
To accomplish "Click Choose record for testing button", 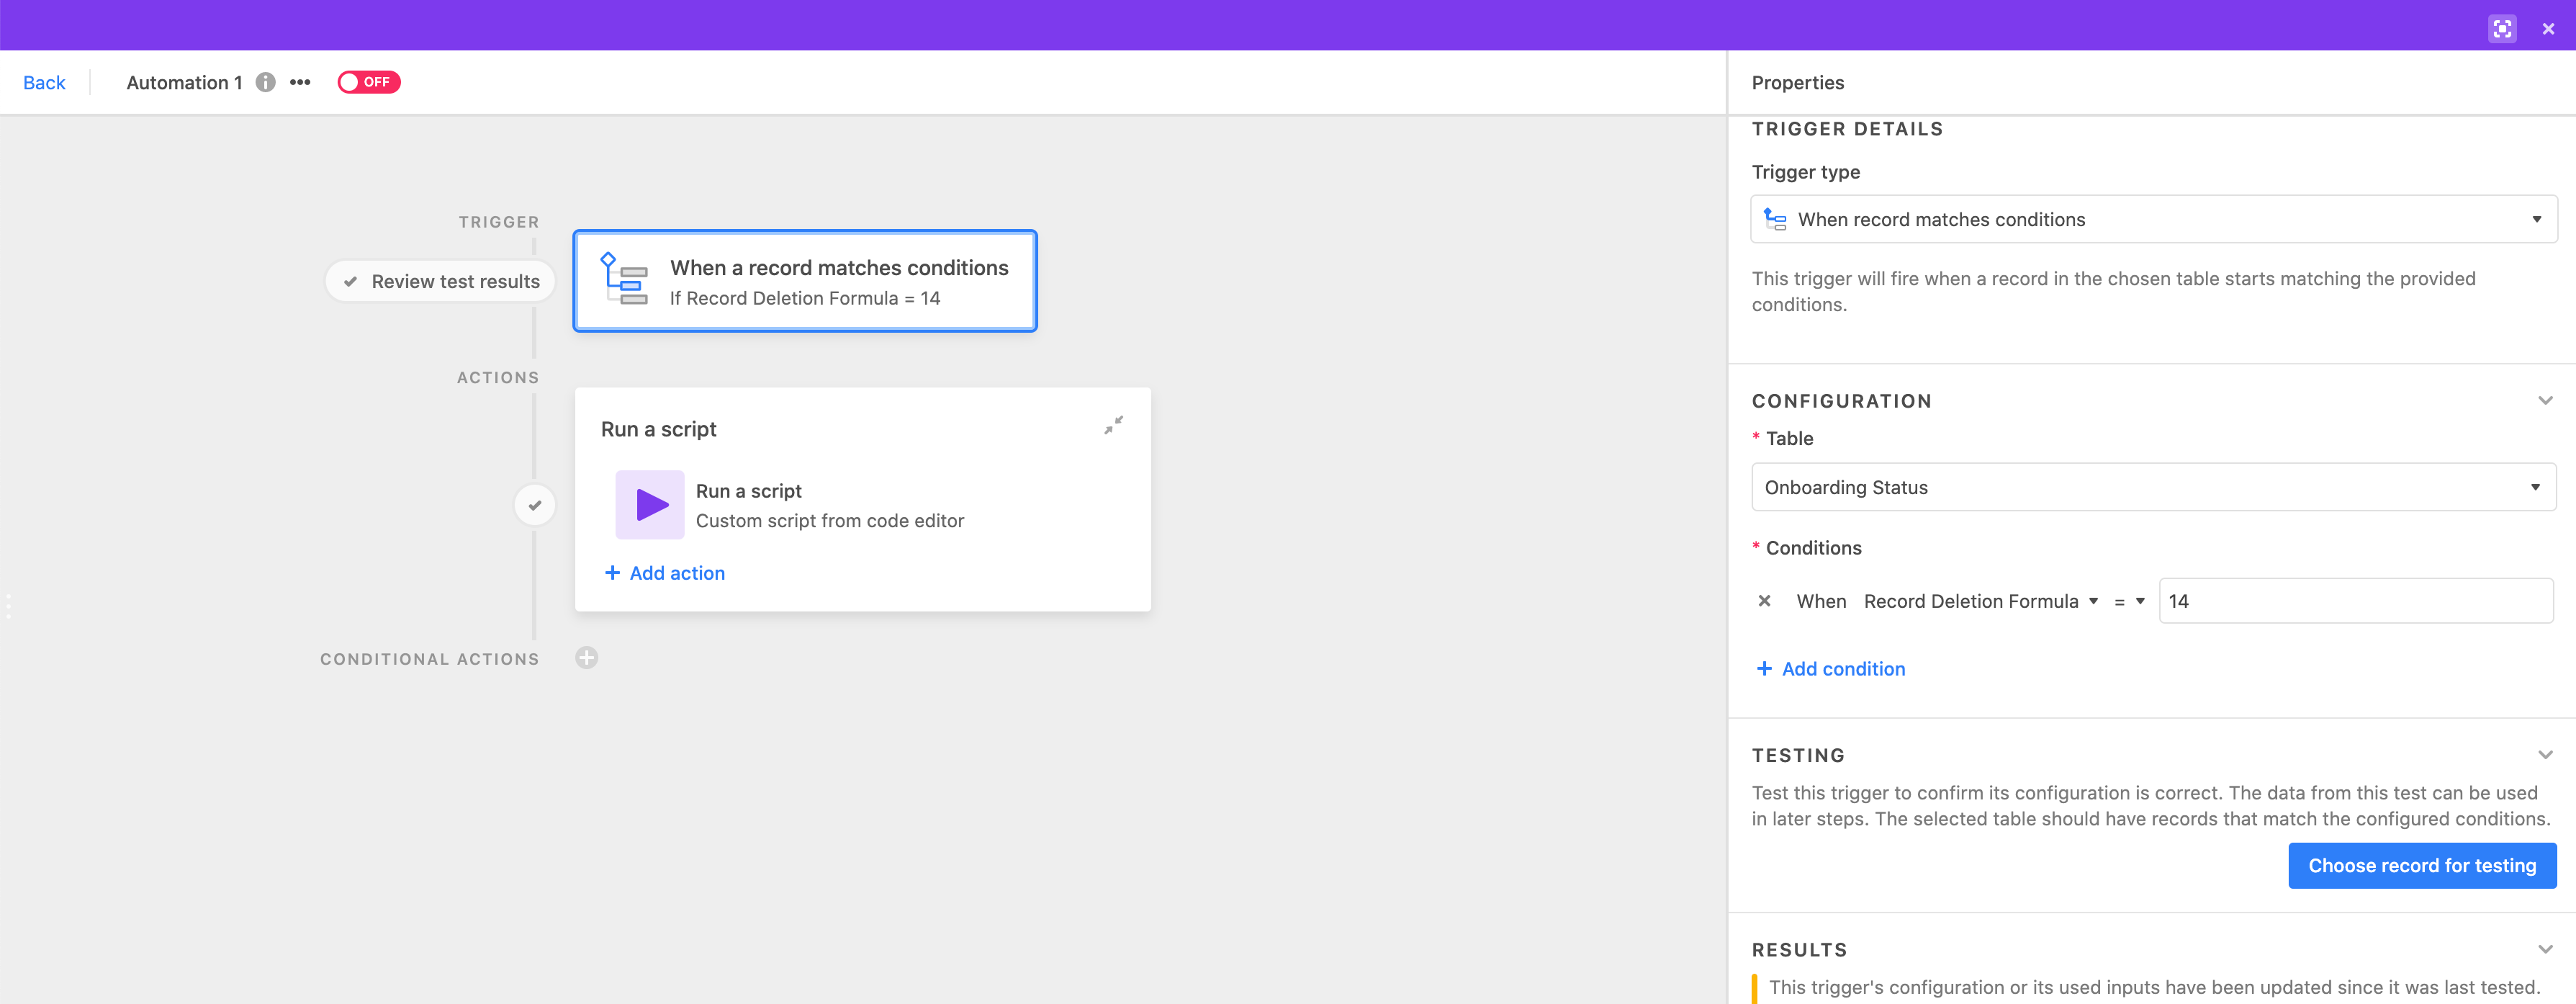I will 2422,866.
